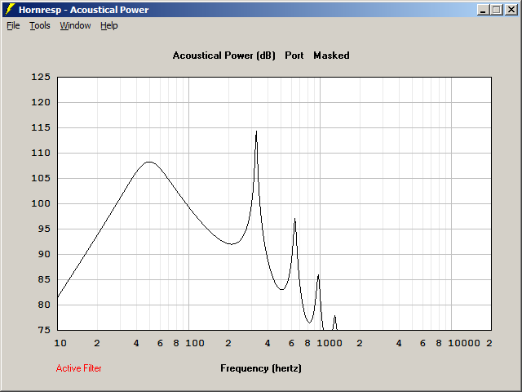Click the 1000 label on frequency axis
Viewport: 522px width, 392px height.
pyautogui.click(x=330, y=343)
